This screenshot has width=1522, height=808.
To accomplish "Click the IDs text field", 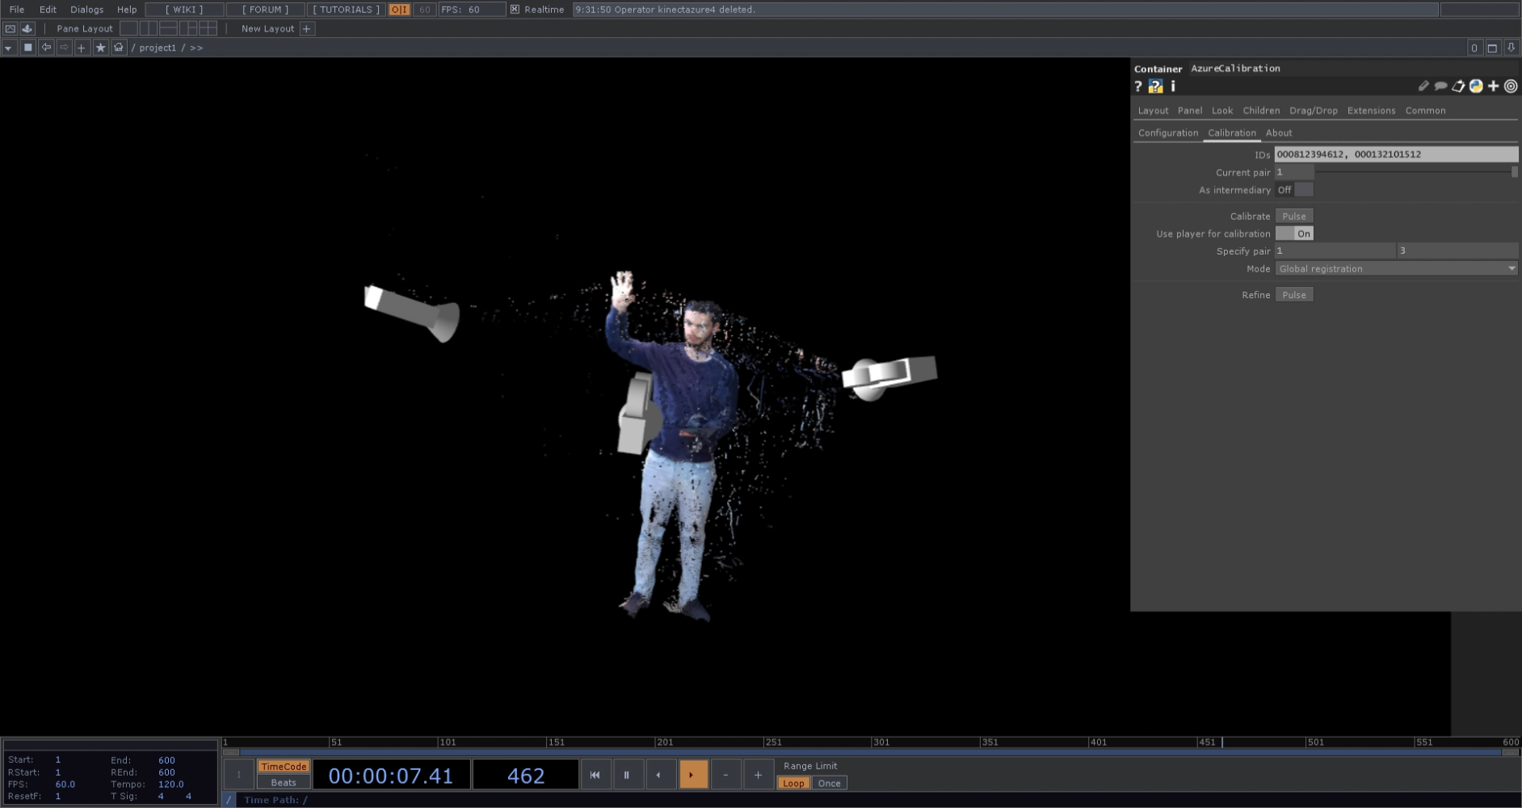I will pyautogui.click(x=1396, y=154).
